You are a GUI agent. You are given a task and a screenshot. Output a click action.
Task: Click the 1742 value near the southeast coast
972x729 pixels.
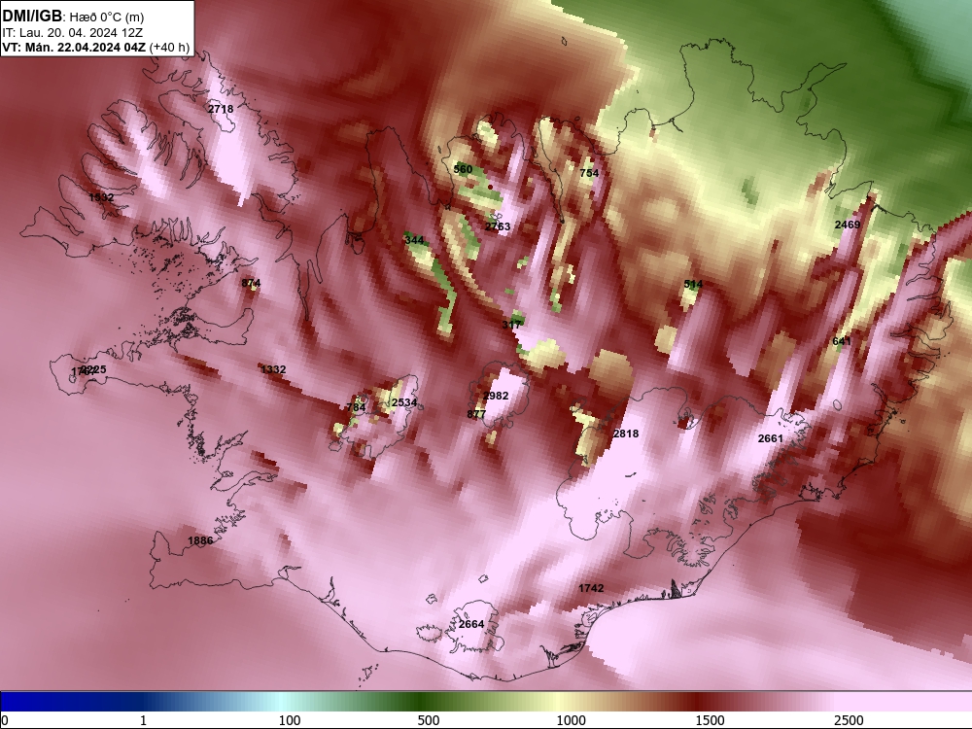click(x=591, y=588)
